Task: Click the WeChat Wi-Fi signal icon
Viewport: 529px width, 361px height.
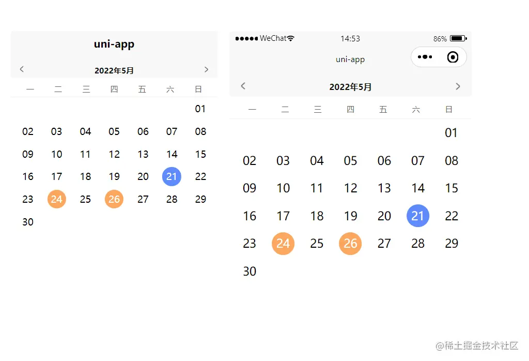Action: tap(291, 38)
